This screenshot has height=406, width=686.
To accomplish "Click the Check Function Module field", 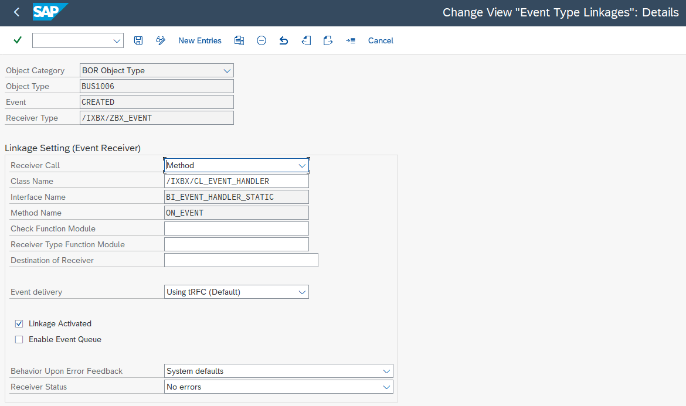I will 236,228.
